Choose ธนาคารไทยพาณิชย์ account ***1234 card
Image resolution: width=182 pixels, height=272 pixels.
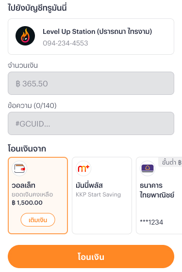(x=159, y=196)
